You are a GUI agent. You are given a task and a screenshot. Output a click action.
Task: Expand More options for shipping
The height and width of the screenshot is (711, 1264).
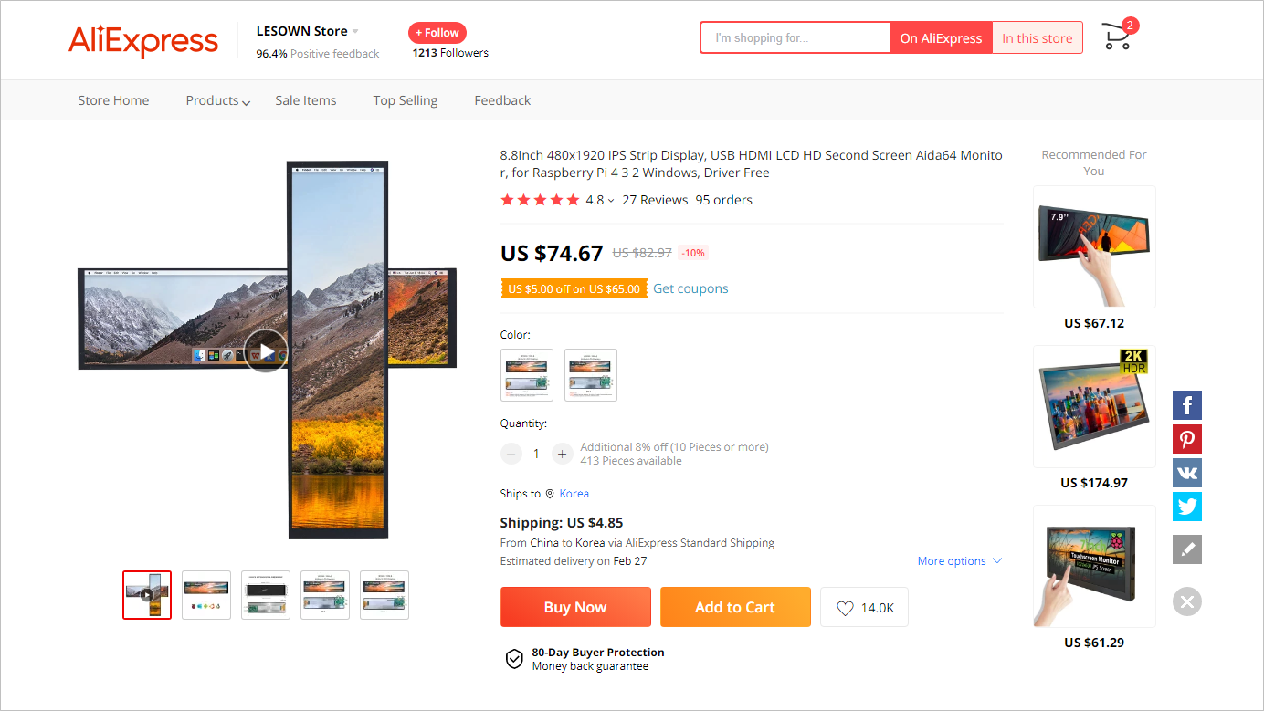(x=959, y=561)
